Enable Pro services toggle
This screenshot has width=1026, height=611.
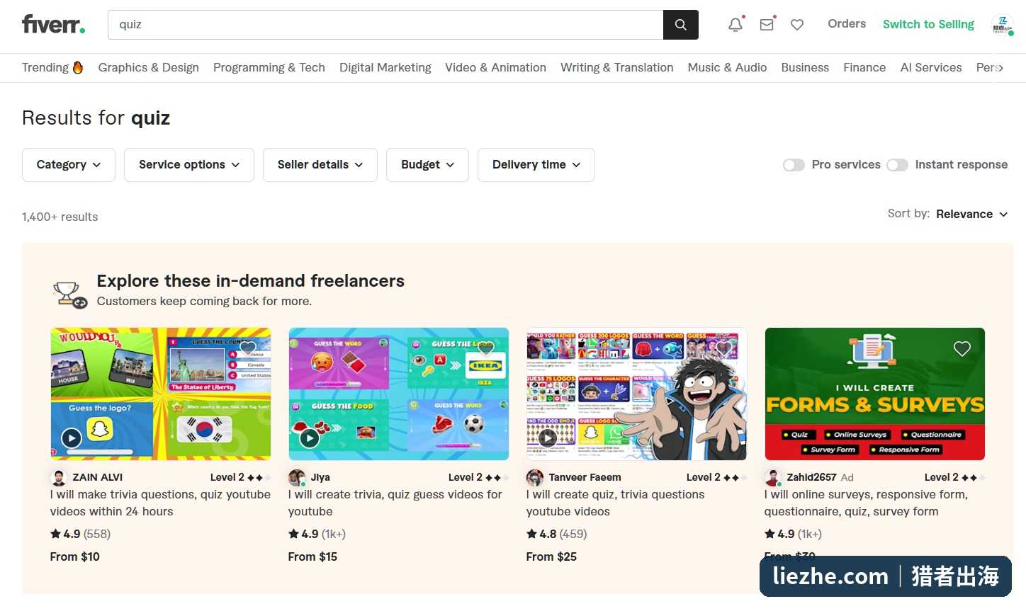[794, 165]
